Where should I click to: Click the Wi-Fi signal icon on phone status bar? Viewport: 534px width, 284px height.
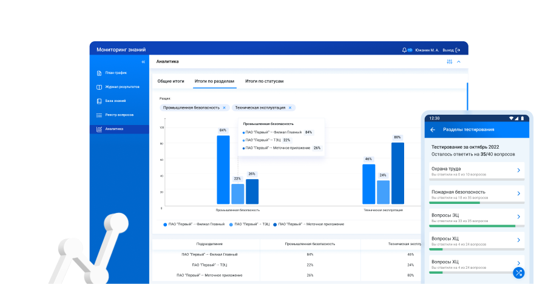(511, 118)
